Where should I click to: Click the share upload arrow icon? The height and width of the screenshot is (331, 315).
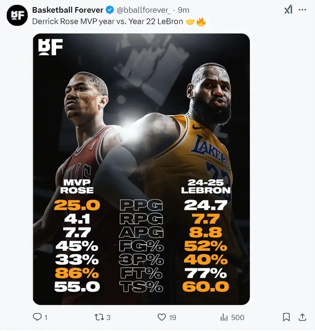point(302,317)
